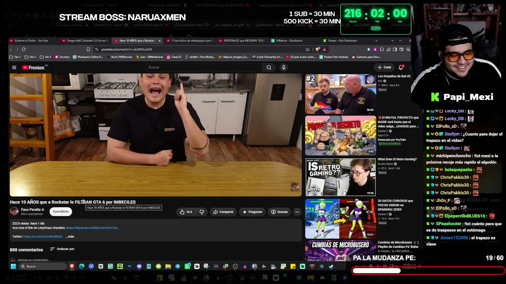Open the Ordenar por comment sorting menu

pos(62,249)
